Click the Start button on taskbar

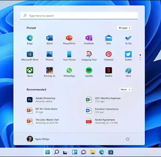(48, 152)
